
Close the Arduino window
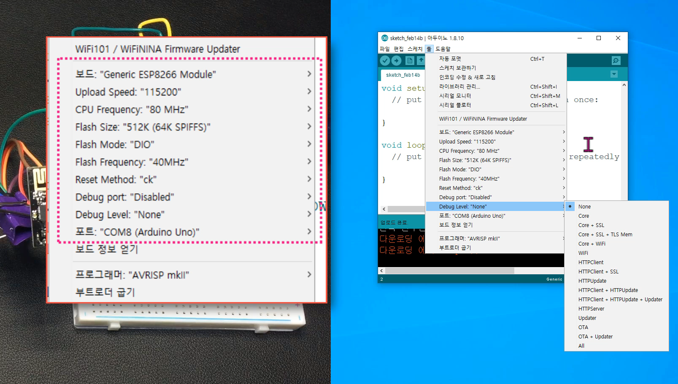pyautogui.click(x=618, y=38)
